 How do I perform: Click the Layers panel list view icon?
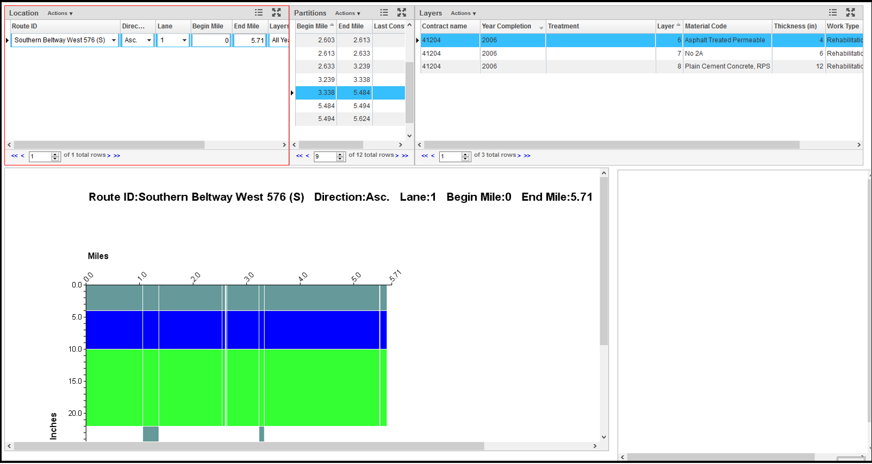coord(832,12)
